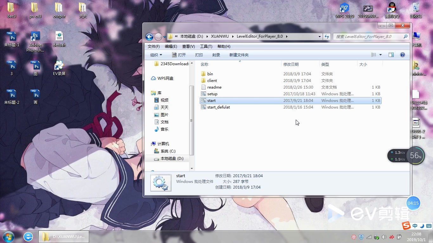Launch 腾讯QQ desktop shortcut
Screen dimensions: 433x243
pos(392,10)
